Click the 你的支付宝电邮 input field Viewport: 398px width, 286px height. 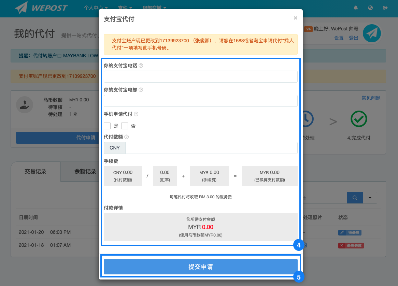(200, 101)
